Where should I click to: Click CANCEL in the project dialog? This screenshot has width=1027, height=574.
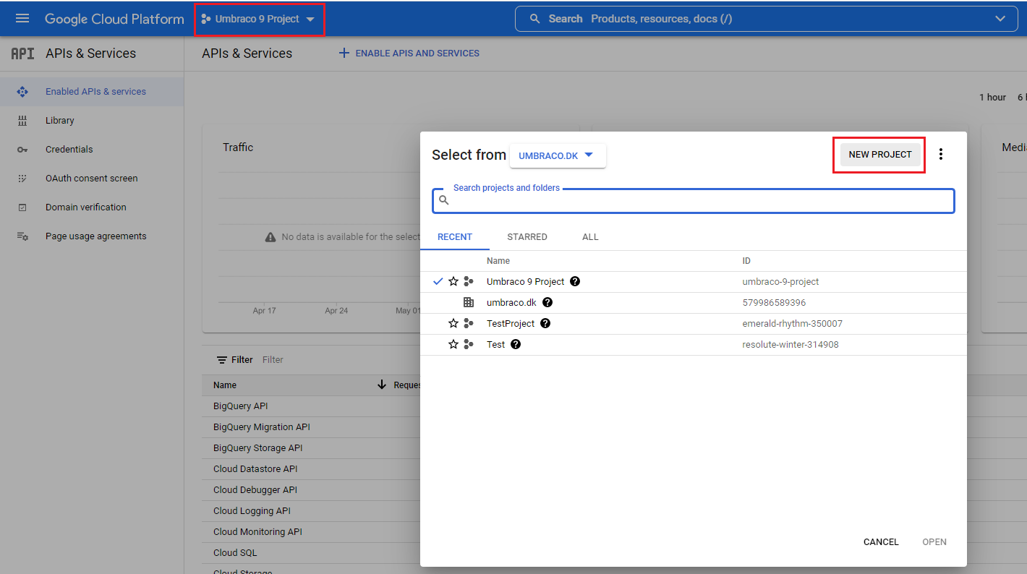click(881, 542)
